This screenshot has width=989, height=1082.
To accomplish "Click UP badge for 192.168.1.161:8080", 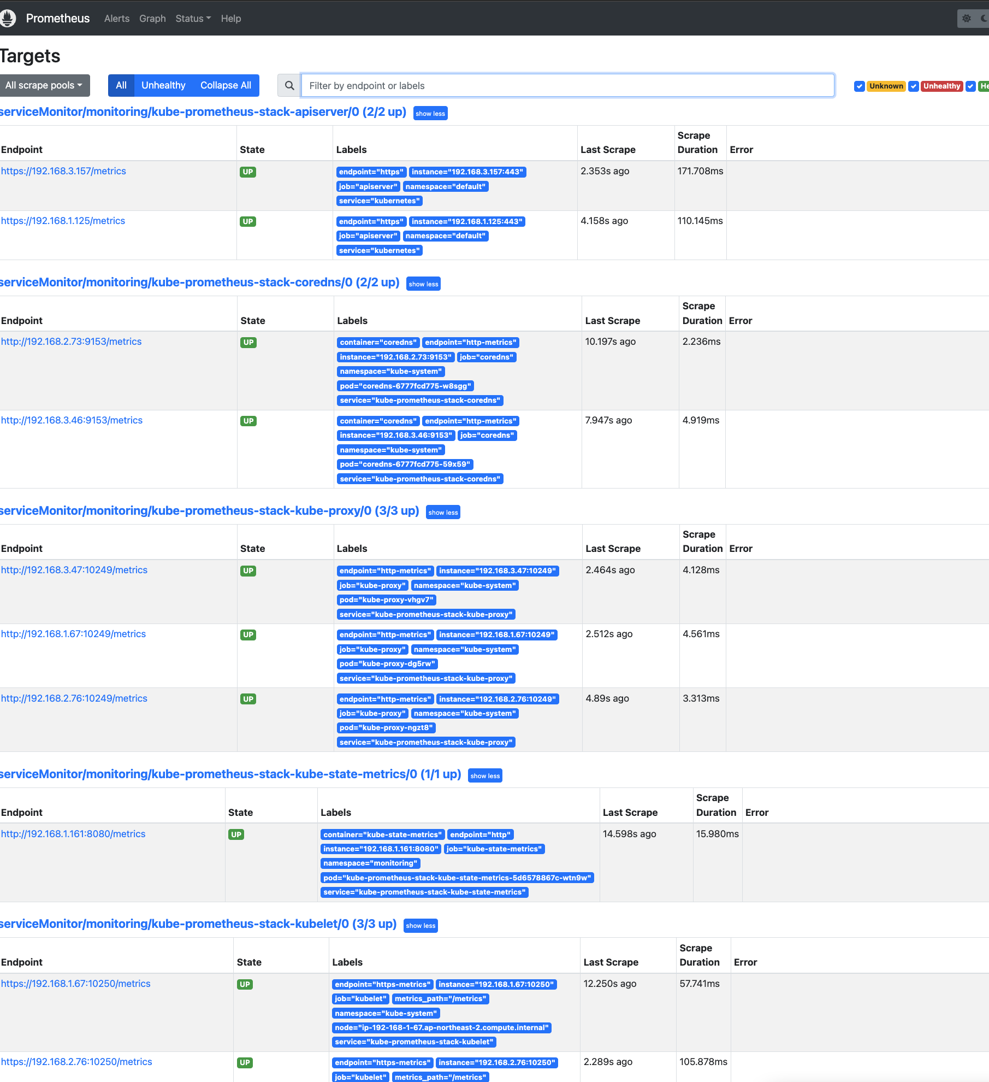I will (236, 834).
